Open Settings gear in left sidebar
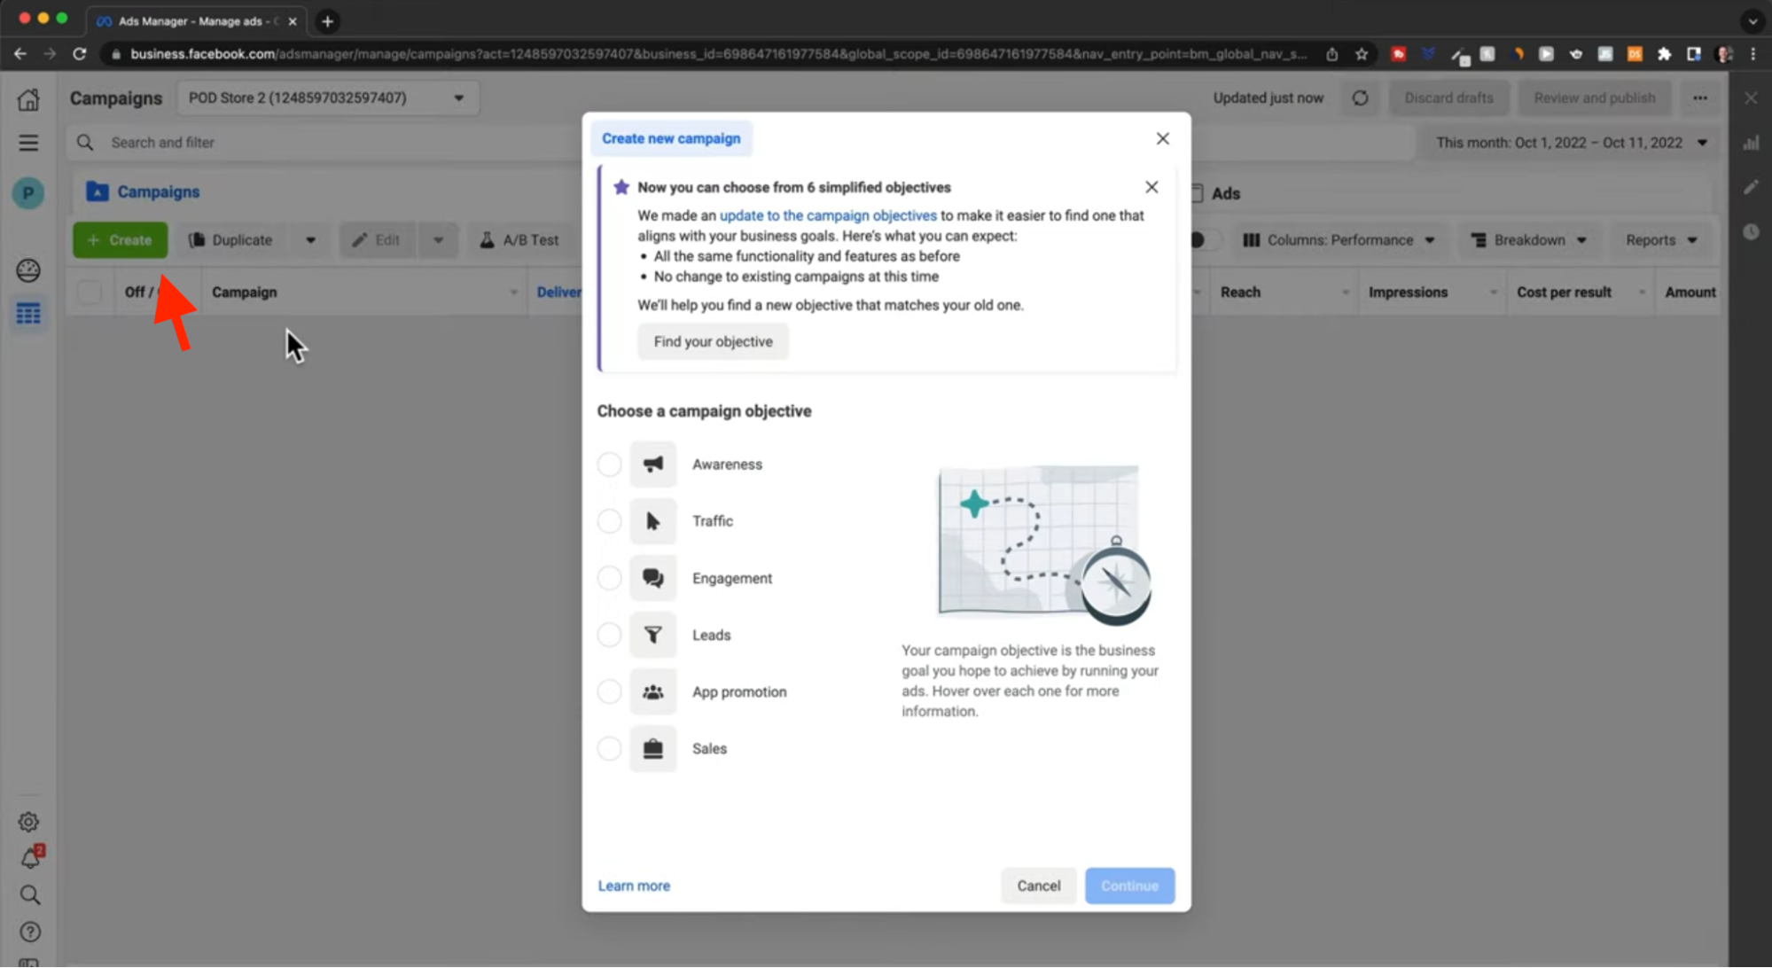 point(28,822)
